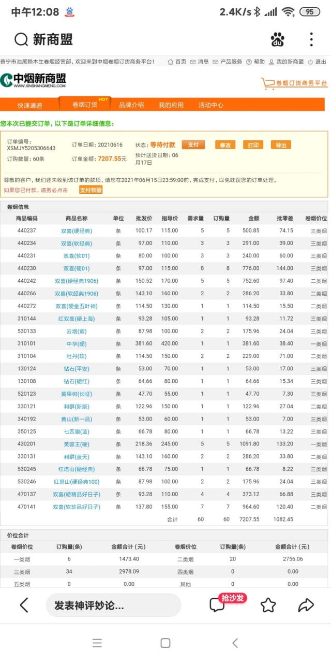Open the 品牌介绍 tab

pyautogui.click(x=131, y=105)
